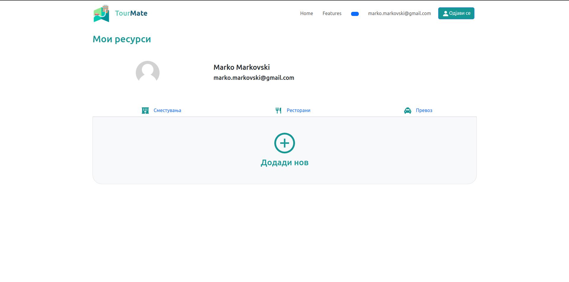Screen dimensions: 569x282
Task: Open the Features nav link
Action: (332, 13)
